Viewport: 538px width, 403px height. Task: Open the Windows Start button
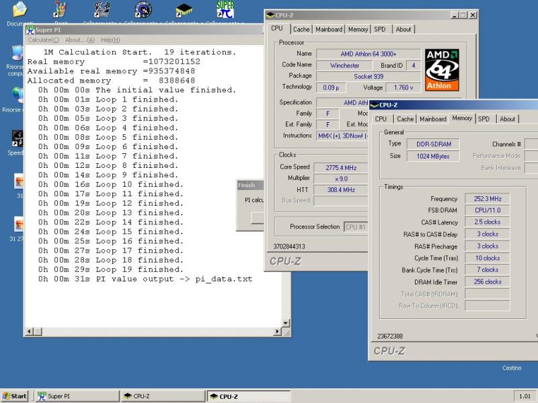point(14,396)
